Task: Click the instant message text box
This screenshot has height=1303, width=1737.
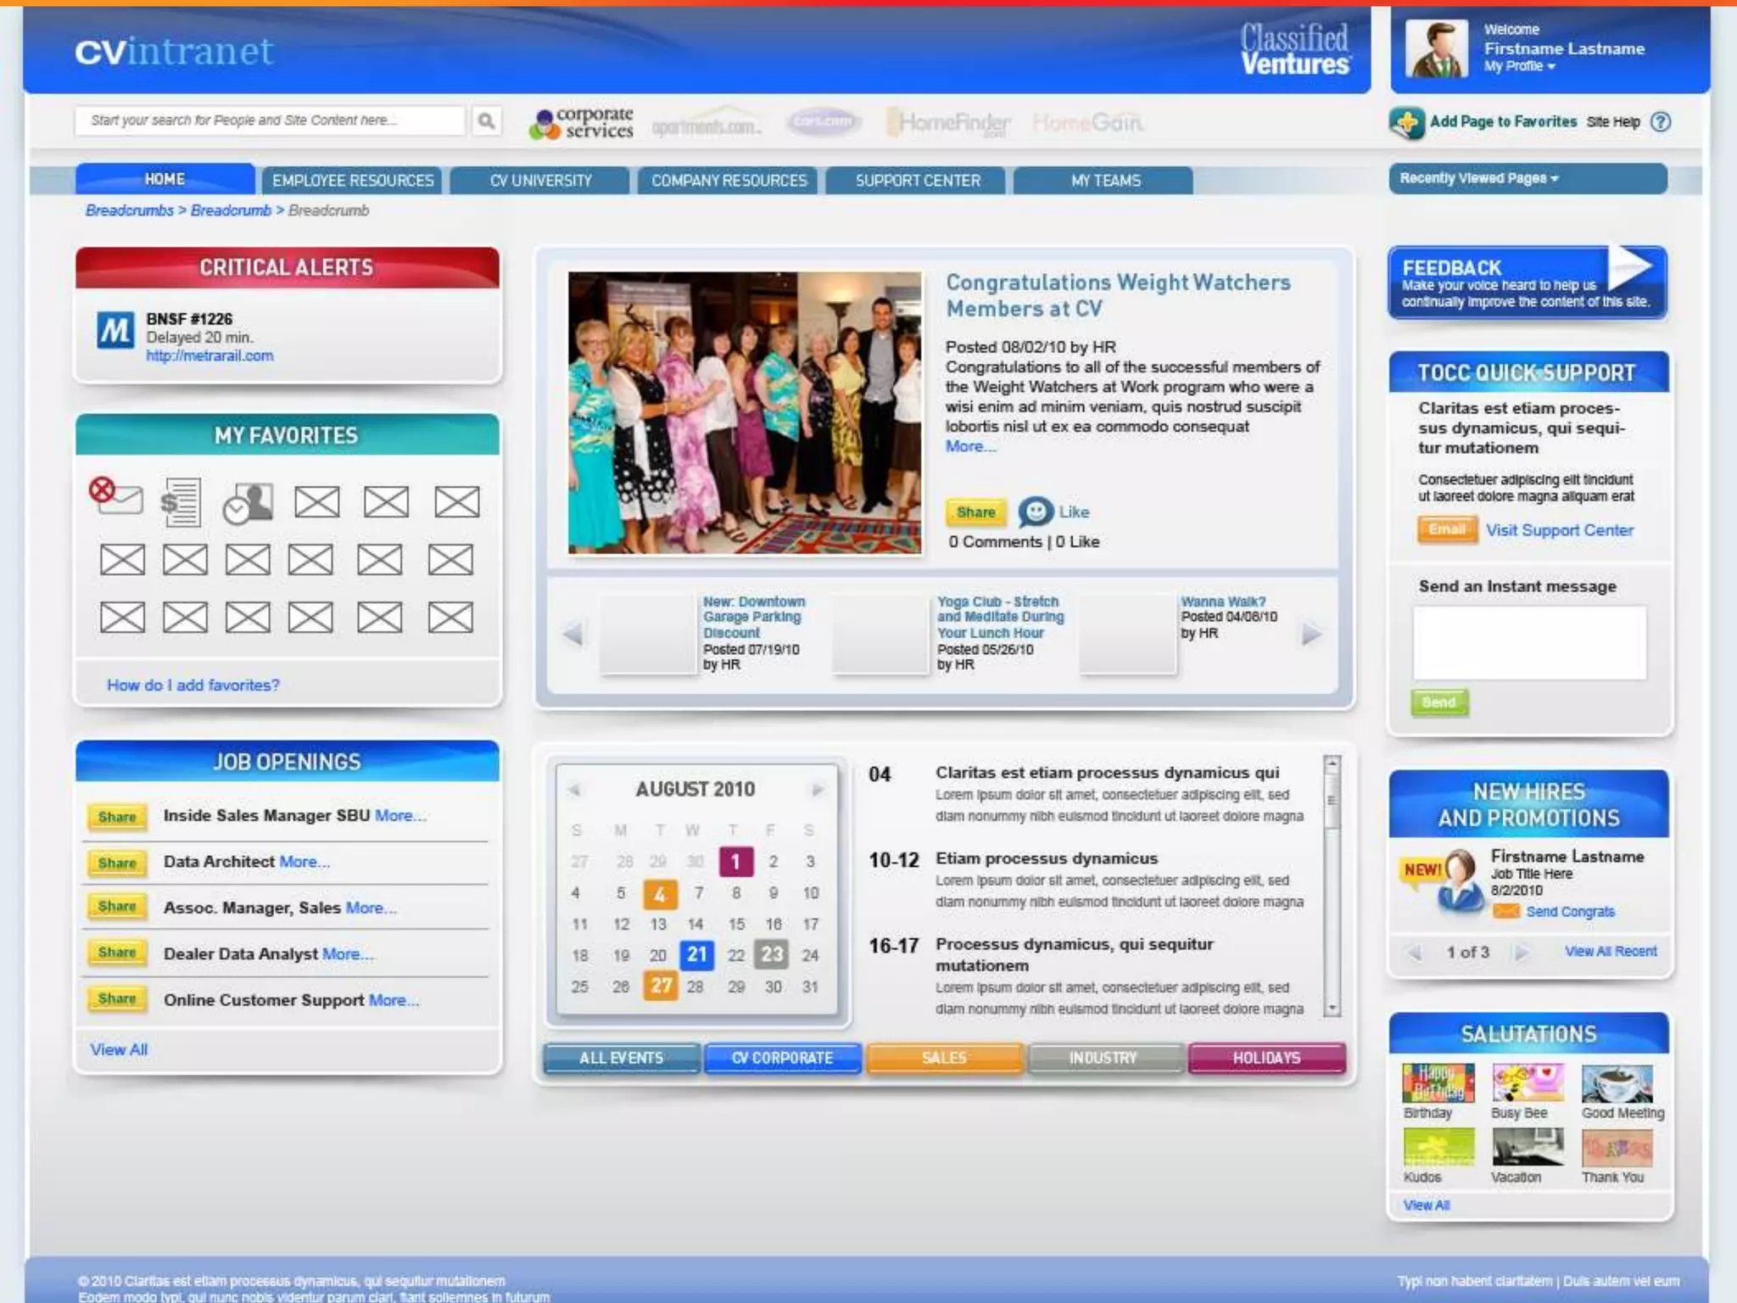Action: pyautogui.click(x=1528, y=642)
